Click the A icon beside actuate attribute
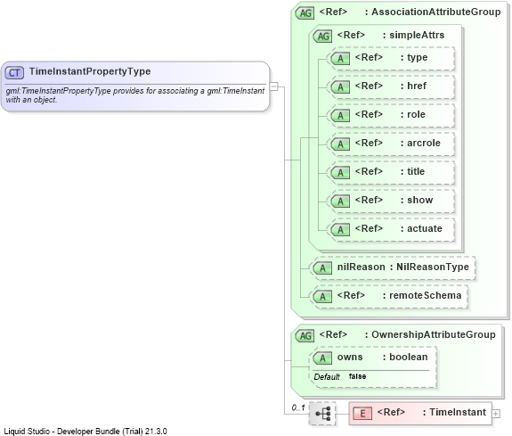 point(340,229)
